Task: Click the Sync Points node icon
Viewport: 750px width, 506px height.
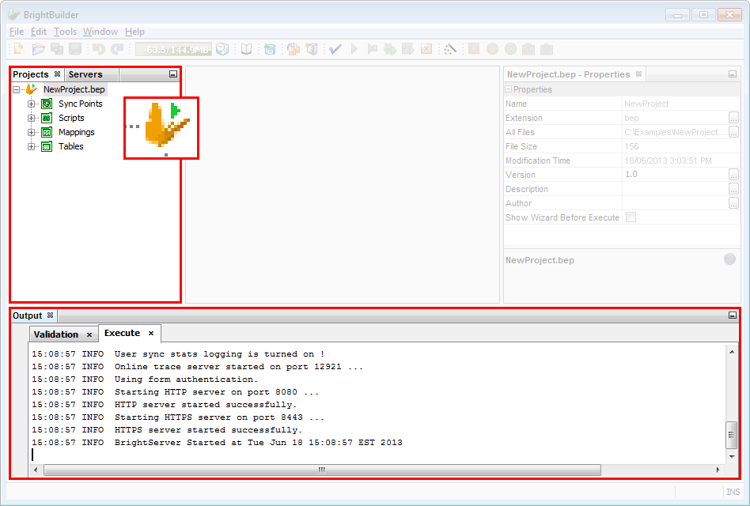Action: point(47,104)
